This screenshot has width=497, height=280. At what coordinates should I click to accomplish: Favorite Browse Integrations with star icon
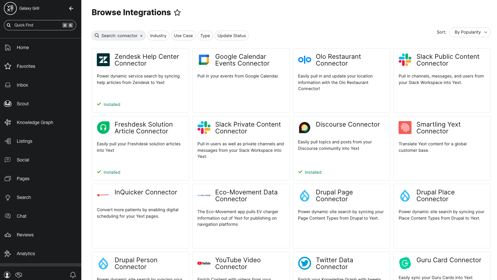[177, 13]
